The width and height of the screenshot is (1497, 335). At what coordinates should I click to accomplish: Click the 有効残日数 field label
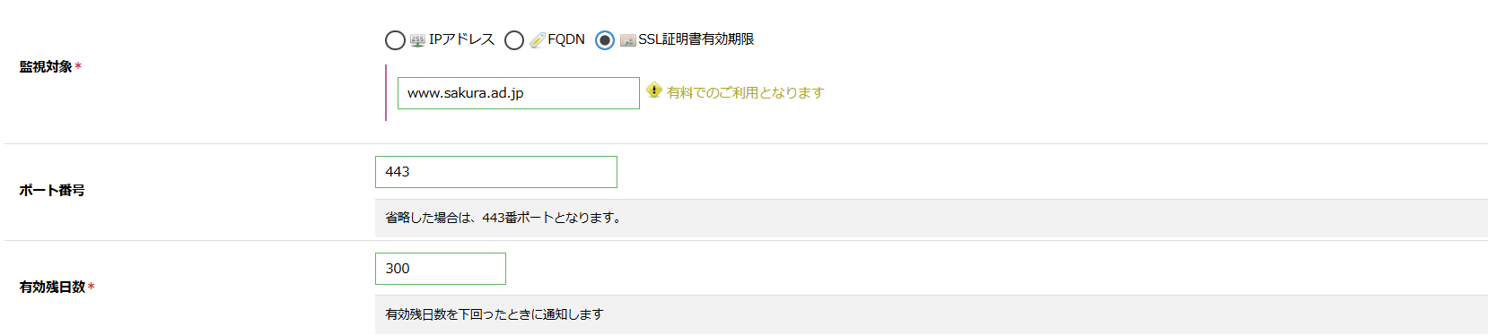[x=52, y=287]
